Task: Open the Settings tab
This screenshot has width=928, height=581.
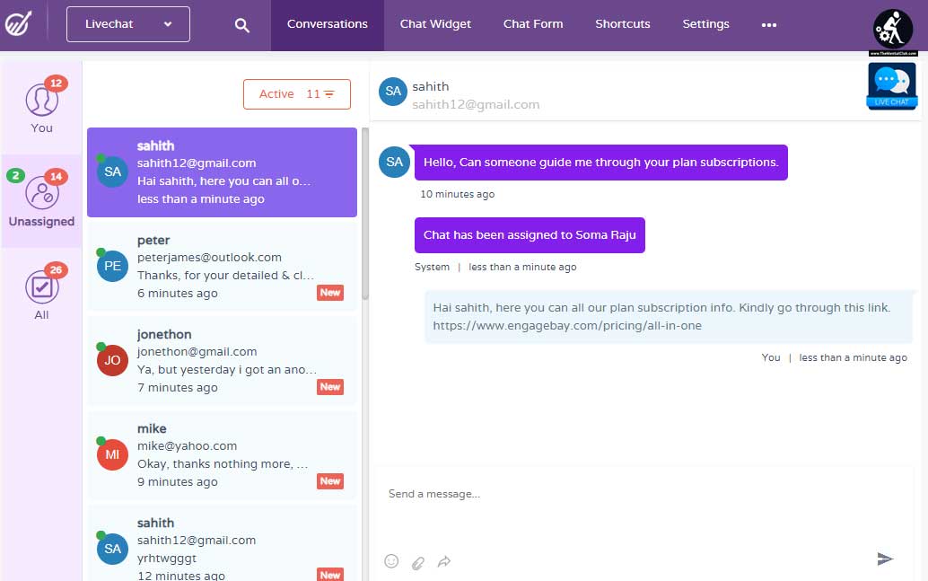Action: (x=705, y=24)
